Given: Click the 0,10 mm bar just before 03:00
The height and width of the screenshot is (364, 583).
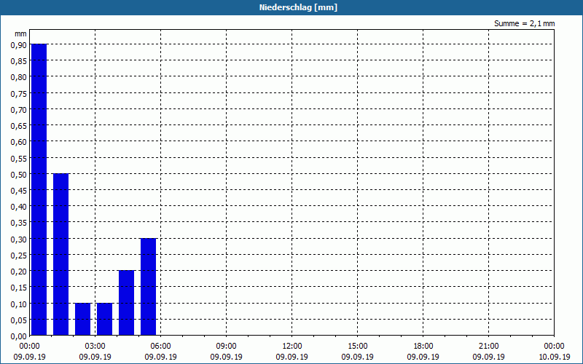Looking at the screenshot, I should (82, 319).
